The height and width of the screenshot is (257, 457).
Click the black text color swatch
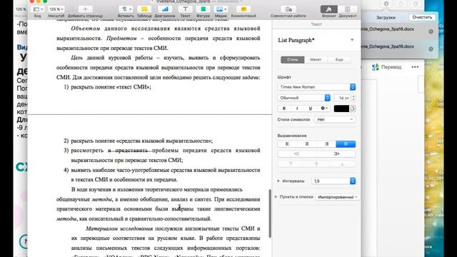341,109
